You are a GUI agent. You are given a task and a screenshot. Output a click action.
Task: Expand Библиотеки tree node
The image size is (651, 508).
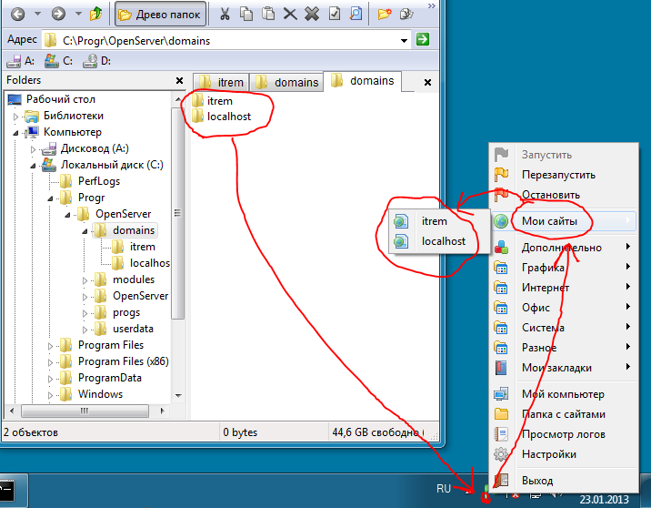click(15, 117)
